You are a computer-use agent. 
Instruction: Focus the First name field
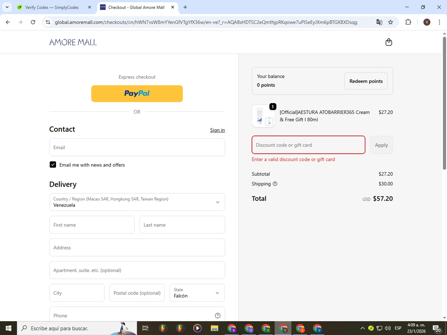(92, 225)
